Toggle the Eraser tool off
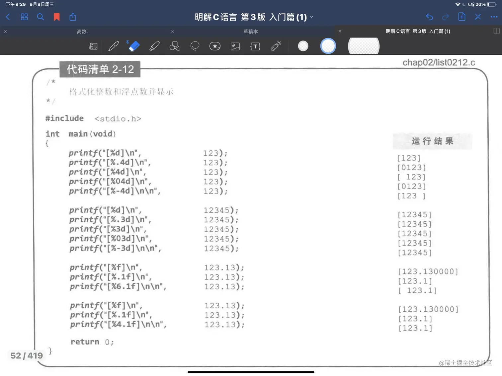 click(133, 46)
